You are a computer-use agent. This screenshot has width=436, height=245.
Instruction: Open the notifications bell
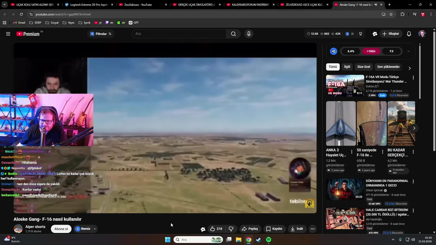point(409,34)
